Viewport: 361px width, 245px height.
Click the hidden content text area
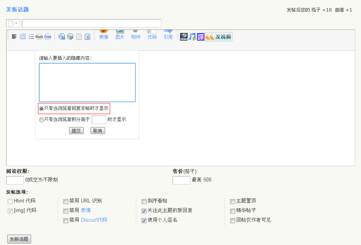[x=87, y=83]
